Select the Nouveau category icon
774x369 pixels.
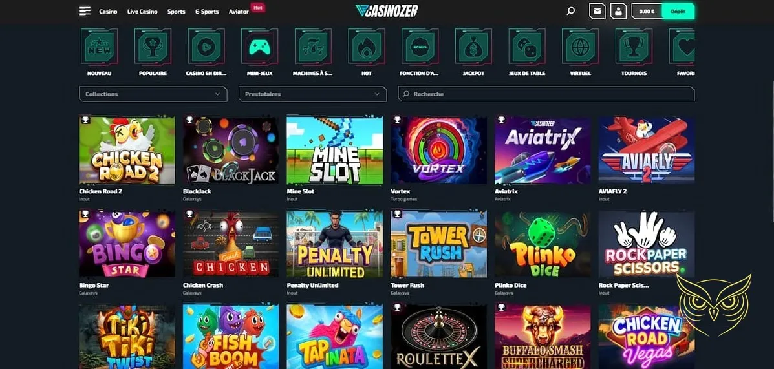click(99, 47)
